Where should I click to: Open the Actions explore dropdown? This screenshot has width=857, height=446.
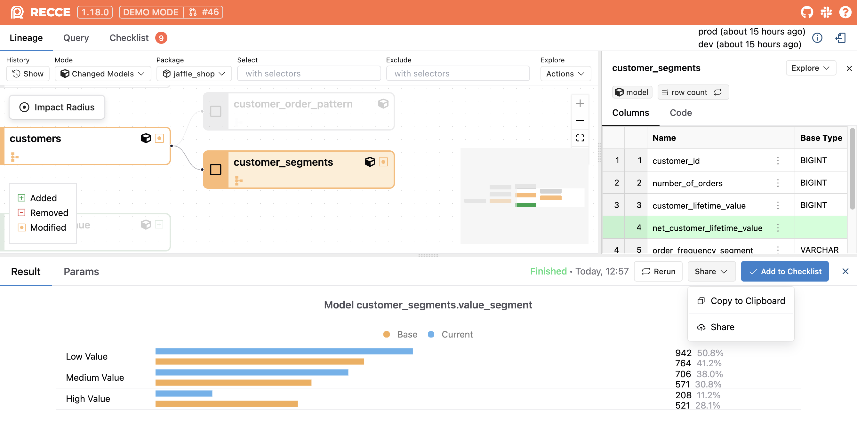(x=565, y=74)
